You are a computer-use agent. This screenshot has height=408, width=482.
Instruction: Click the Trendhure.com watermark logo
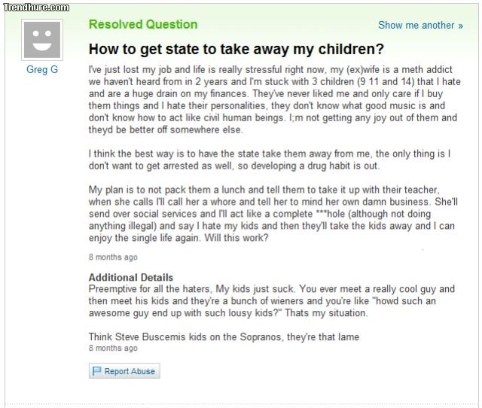coord(35,7)
